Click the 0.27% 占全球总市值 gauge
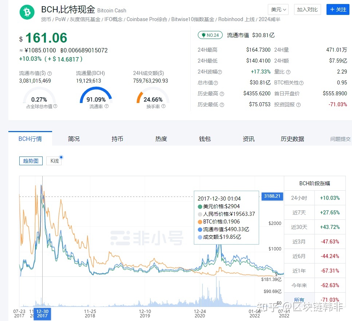This screenshot has height=321, width=352. 39,96
